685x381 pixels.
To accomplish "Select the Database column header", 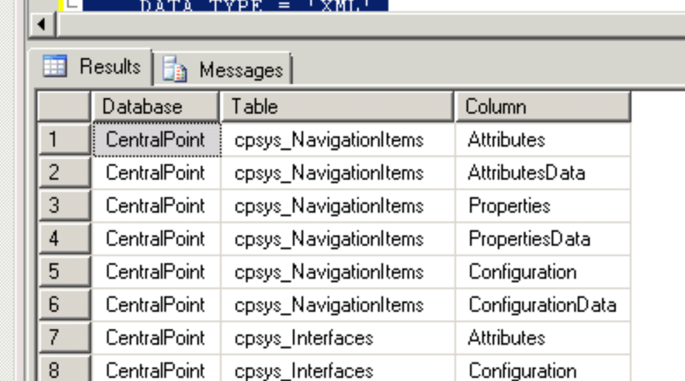I will (x=156, y=107).
